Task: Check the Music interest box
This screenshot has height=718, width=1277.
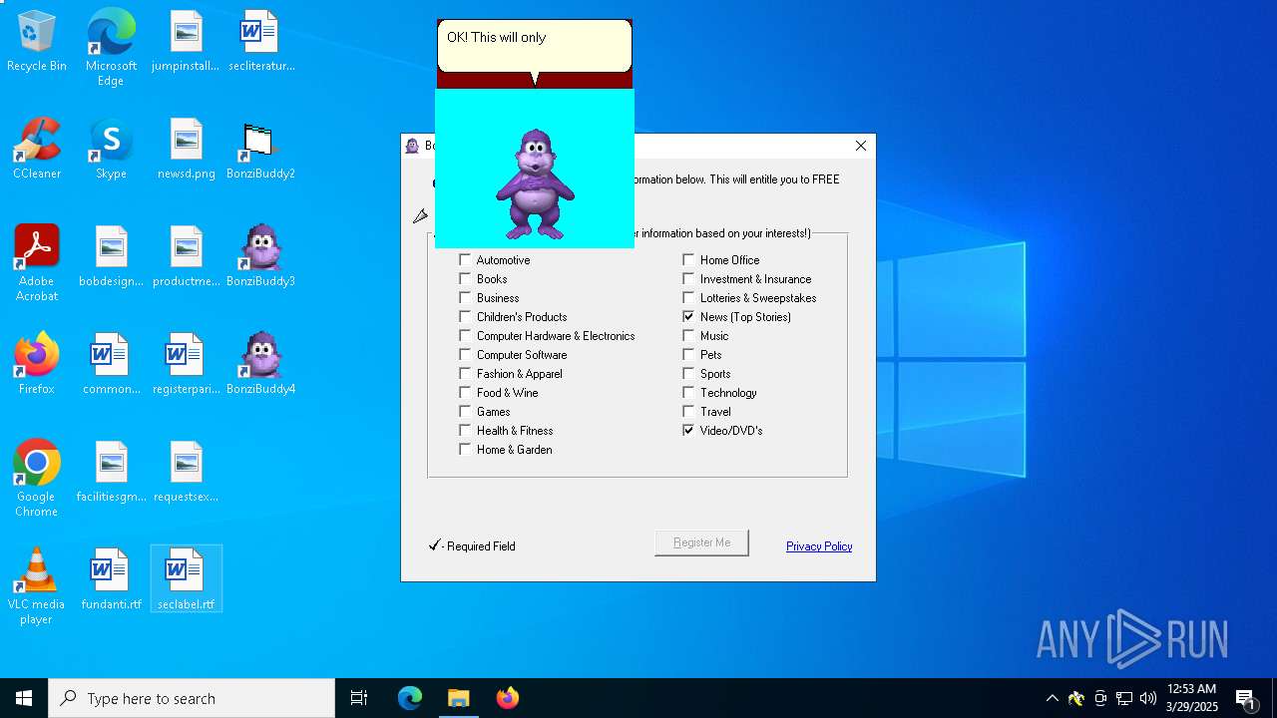Action: coord(688,336)
